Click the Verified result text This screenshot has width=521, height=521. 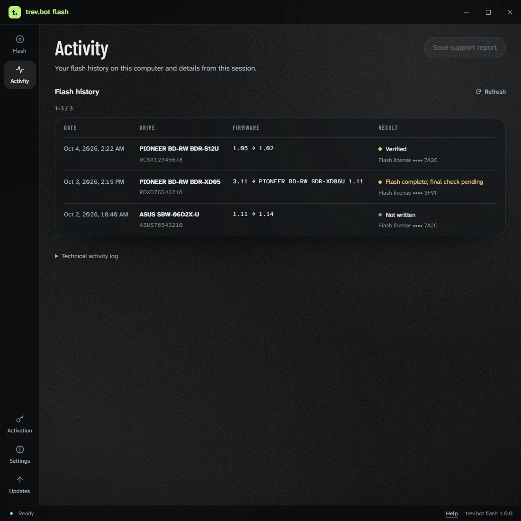(396, 149)
